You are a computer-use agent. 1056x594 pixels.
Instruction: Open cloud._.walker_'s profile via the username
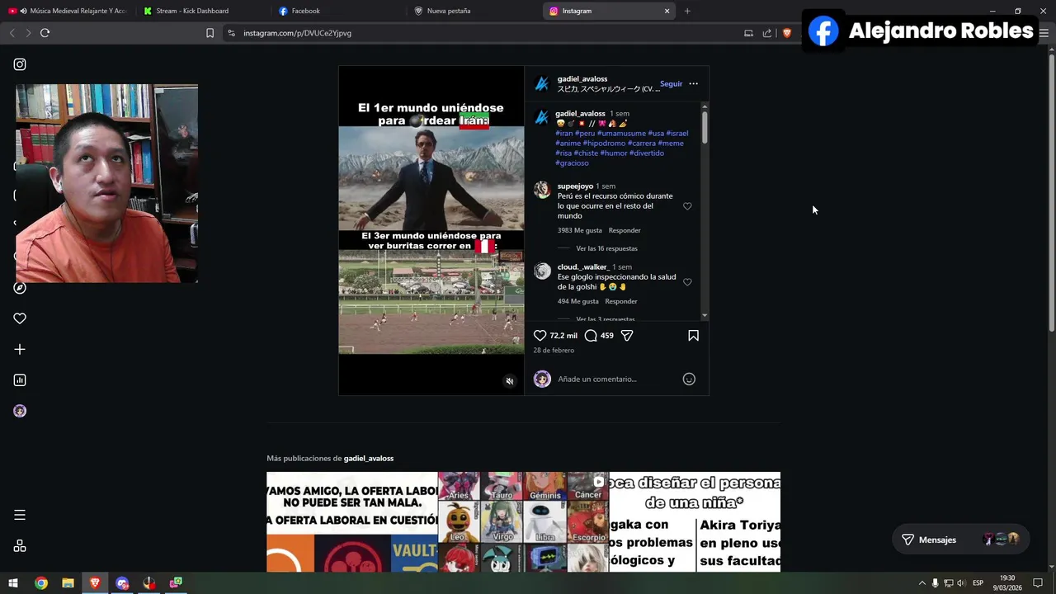pyautogui.click(x=583, y=267)
